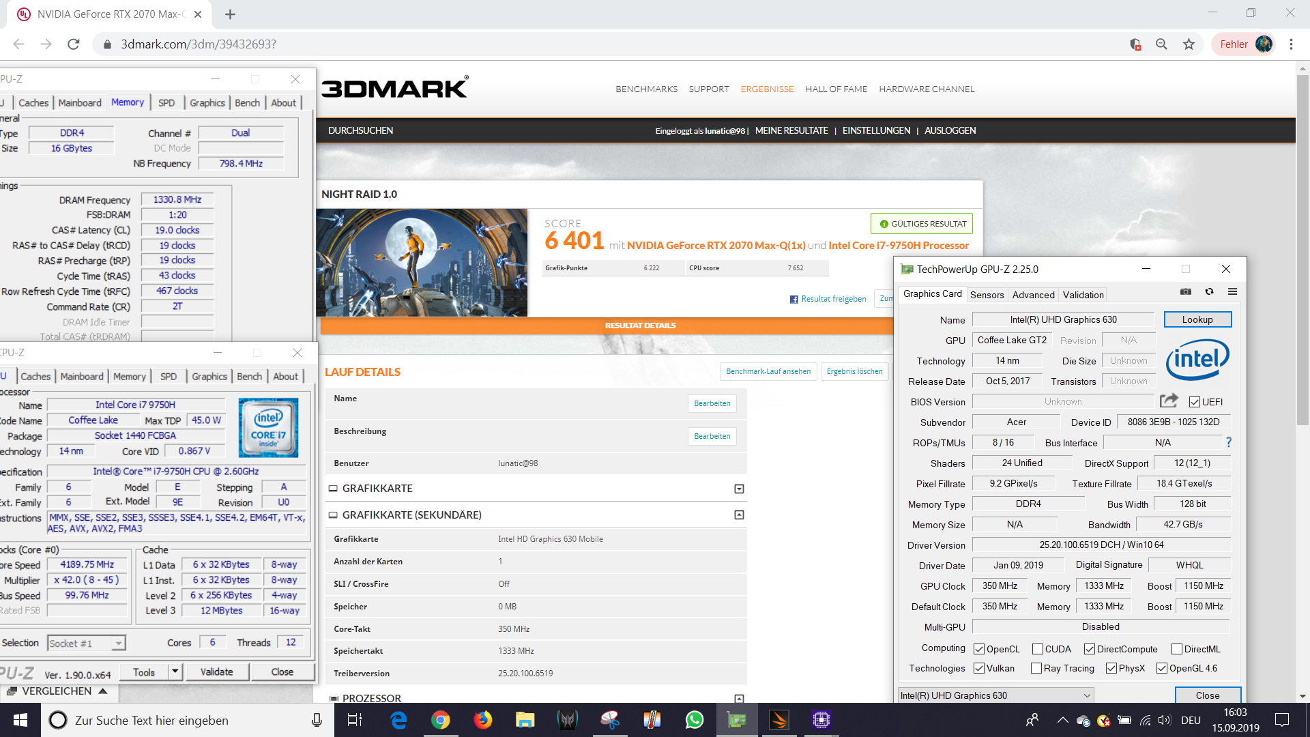Screen dimensions: 1310x737
Task: Collapse the GRAFIKKARTE (SEKUNDÄRE) section
Action: 739,515
